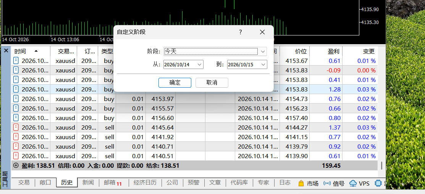The image size is (425, 194).
Task: Open the 信号 signals broadcast icon
Action: click(327, 183)
